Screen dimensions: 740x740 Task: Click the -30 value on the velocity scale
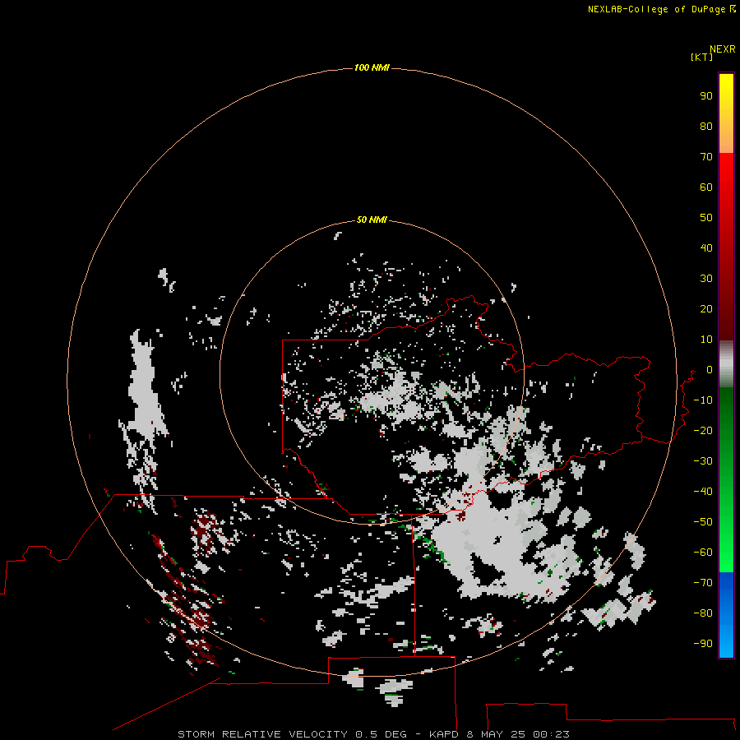click(703, 461)
